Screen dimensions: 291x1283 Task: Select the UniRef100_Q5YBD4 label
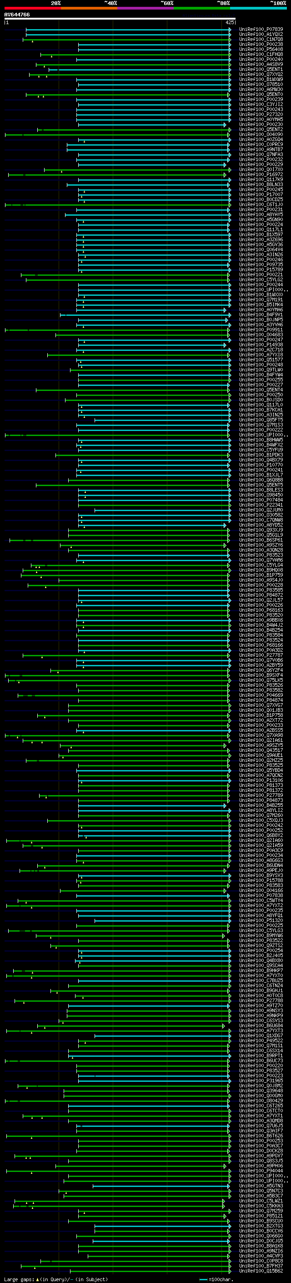click(x=261, y=771)
